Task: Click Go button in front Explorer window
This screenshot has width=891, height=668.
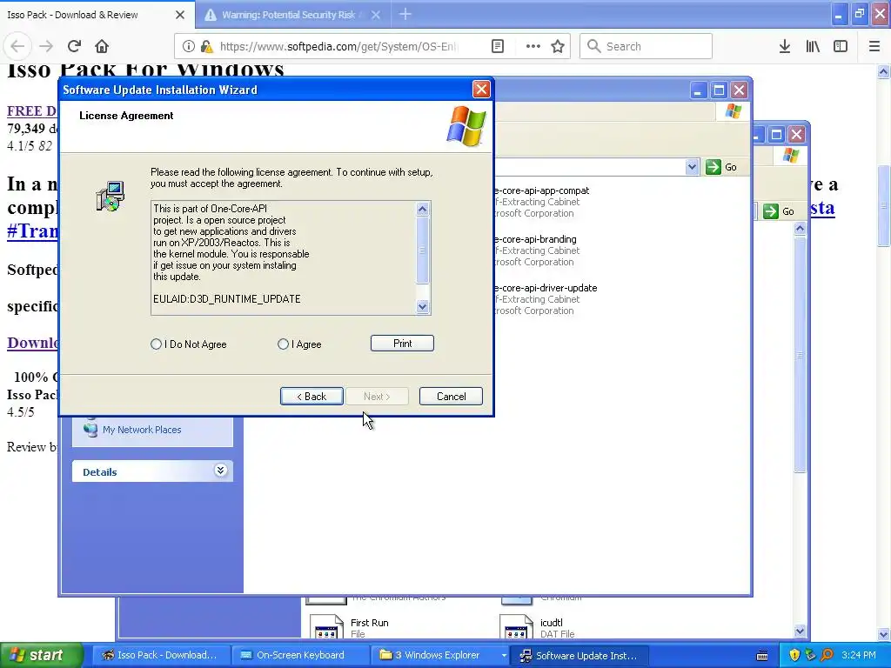Action: [x=721, y=167]
